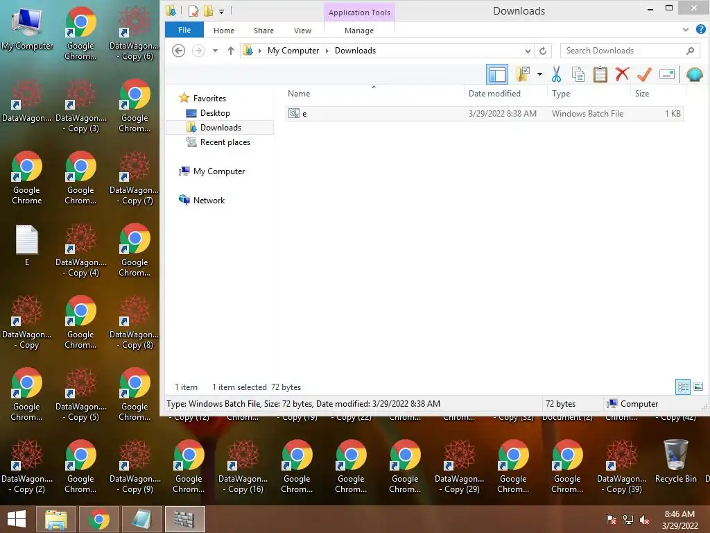This screenshot has width=710, height=533.
Task: Click the muted volume tray icon
Action: [645, 520]
